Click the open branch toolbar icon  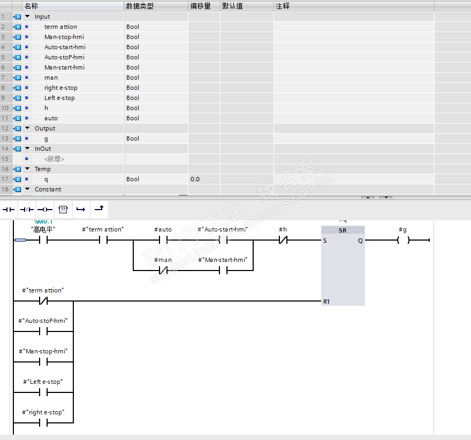(x=81, y=210)
